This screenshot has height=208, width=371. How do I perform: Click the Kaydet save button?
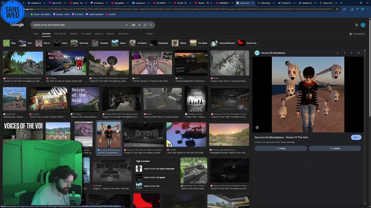click(335, 148)
